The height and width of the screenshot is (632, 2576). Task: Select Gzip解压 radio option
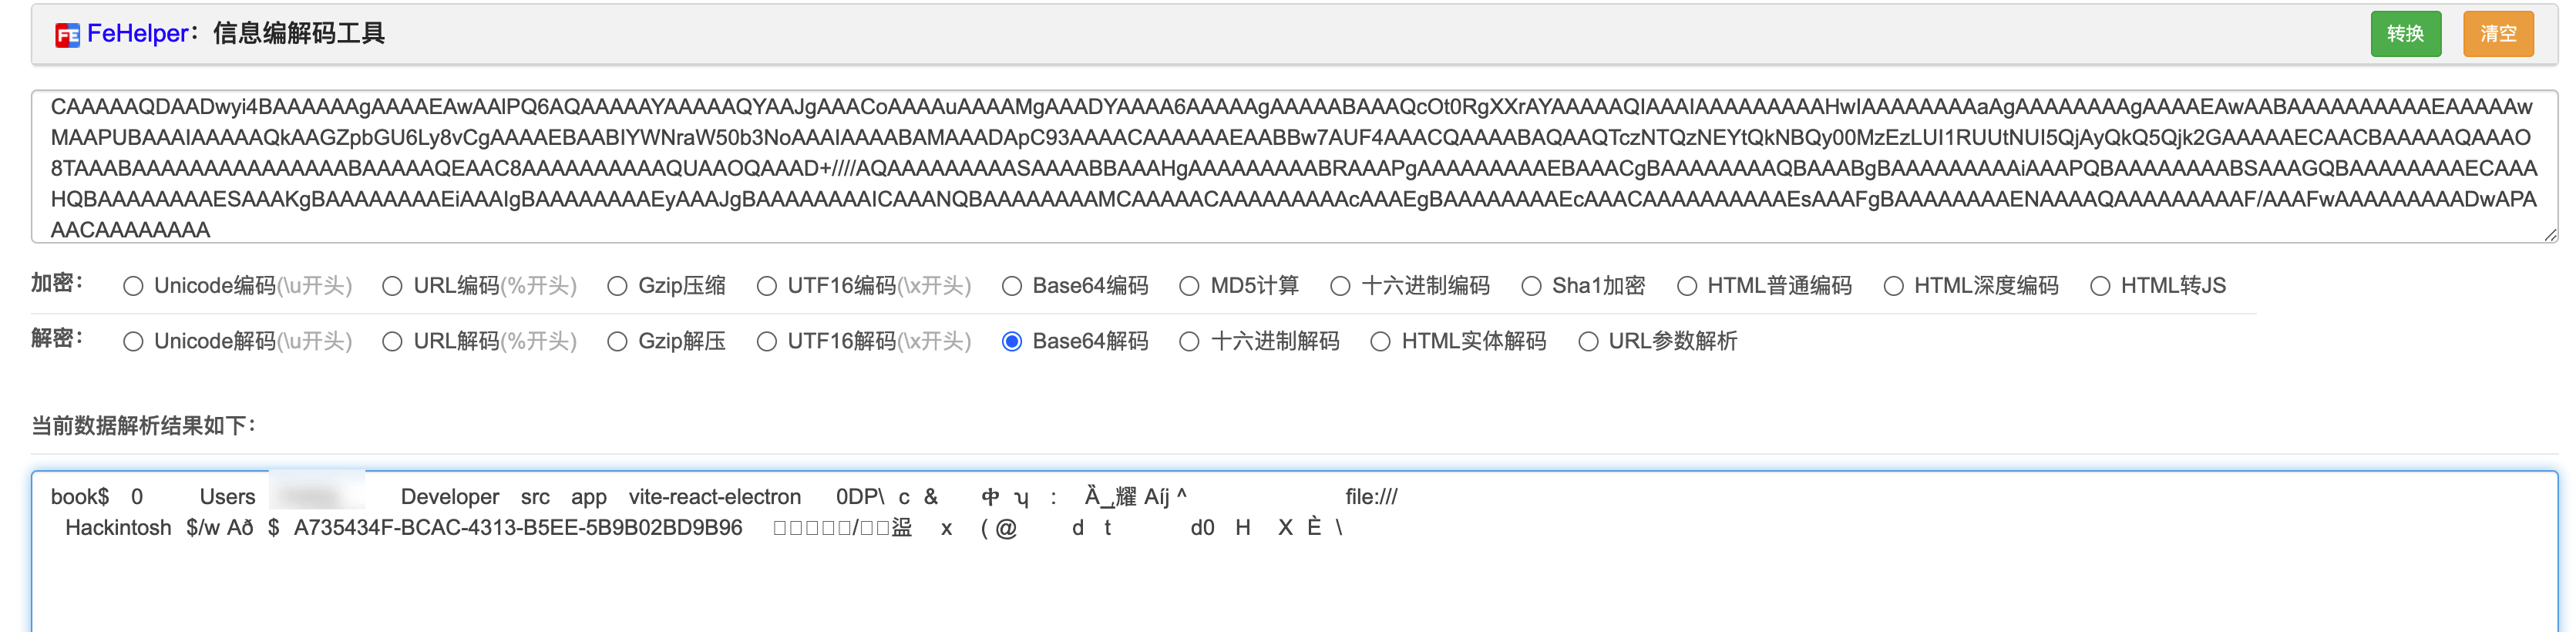tap(617, 342)
